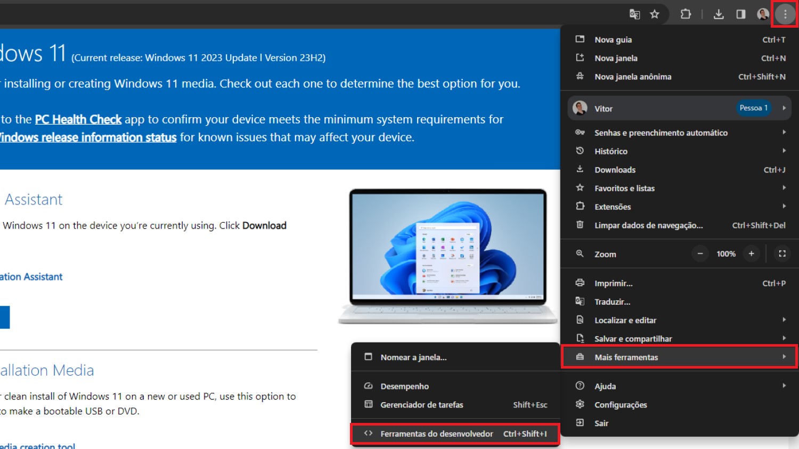The height and width of the screenshot is (449, 799).
Task: Click the Pessoa 1 badge
Action: click(x=754, y=108)
